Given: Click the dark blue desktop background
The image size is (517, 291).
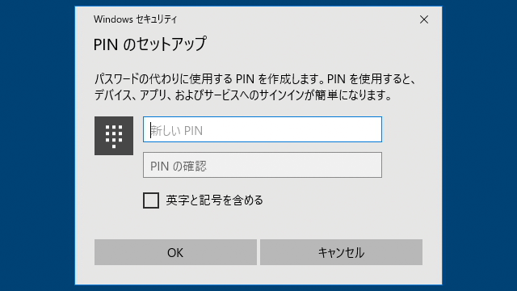Looking at the screenshot, I should (36, 145).
